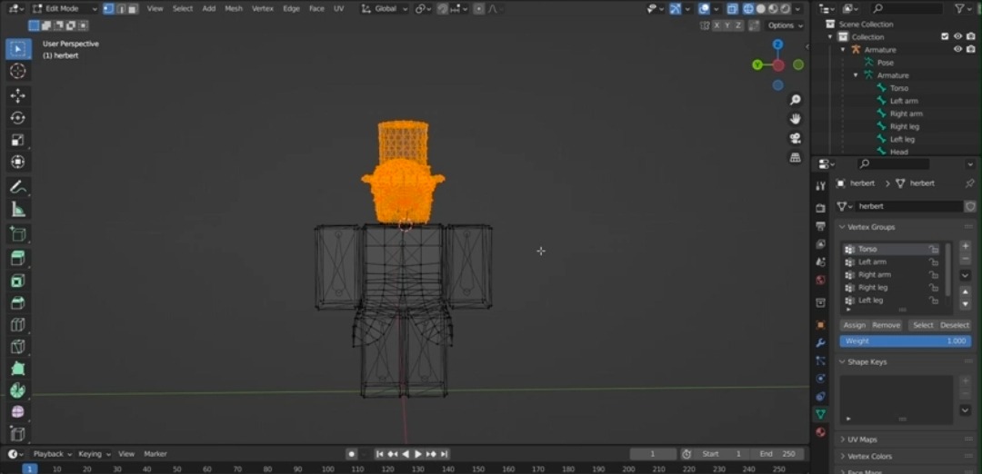Open the Modifiers wrench properties tab
Screen dimensions: 982x474
pos(820,343)
